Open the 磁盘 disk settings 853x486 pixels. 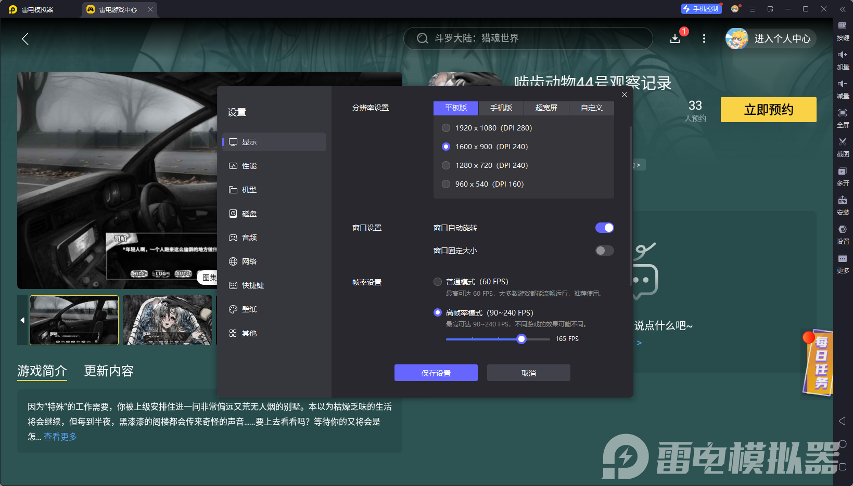click(x=249, y=213)
